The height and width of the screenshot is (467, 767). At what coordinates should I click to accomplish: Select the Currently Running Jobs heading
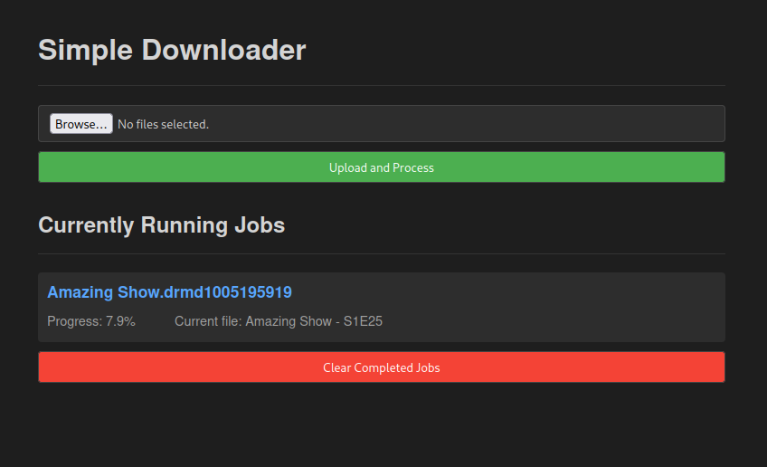click(161, 225)
